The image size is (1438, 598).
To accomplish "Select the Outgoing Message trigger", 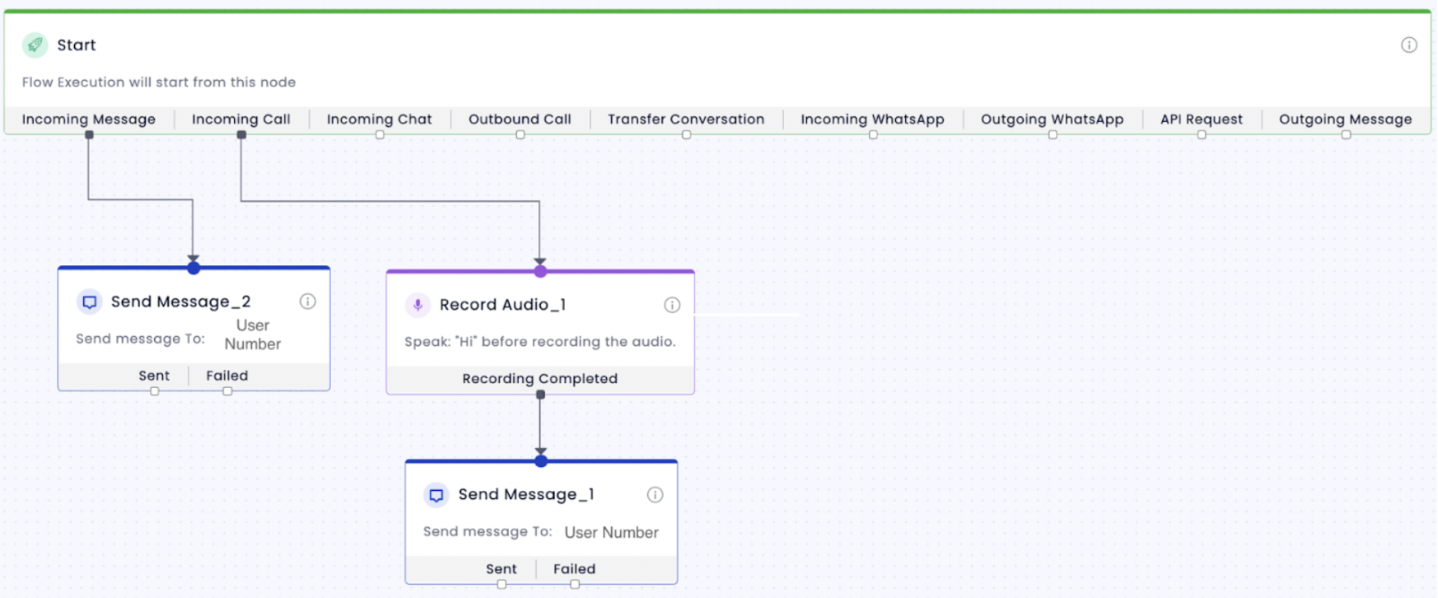I will 1346,119.
